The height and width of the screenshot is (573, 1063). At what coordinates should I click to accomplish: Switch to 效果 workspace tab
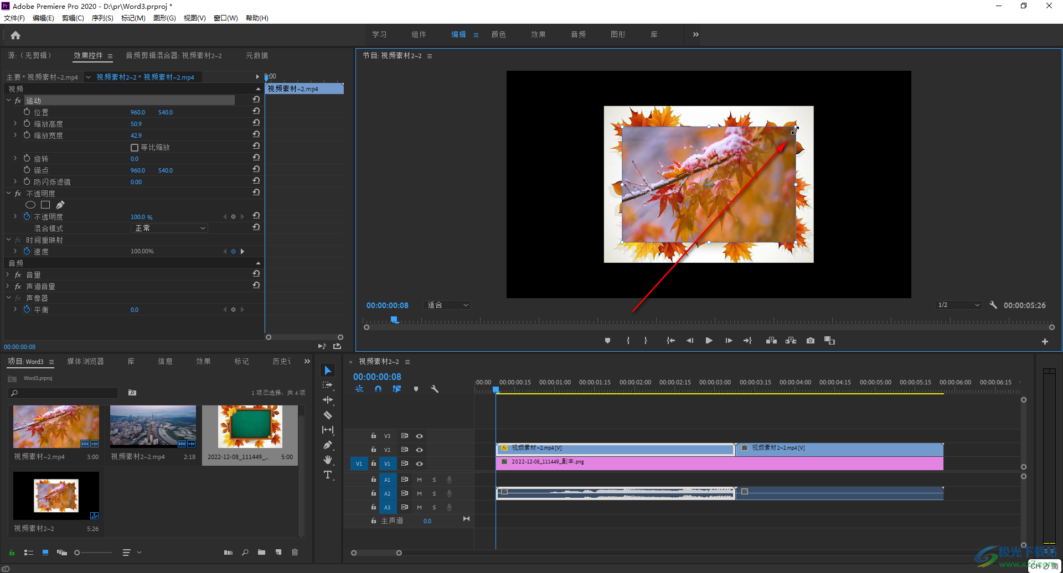[538, 34]
